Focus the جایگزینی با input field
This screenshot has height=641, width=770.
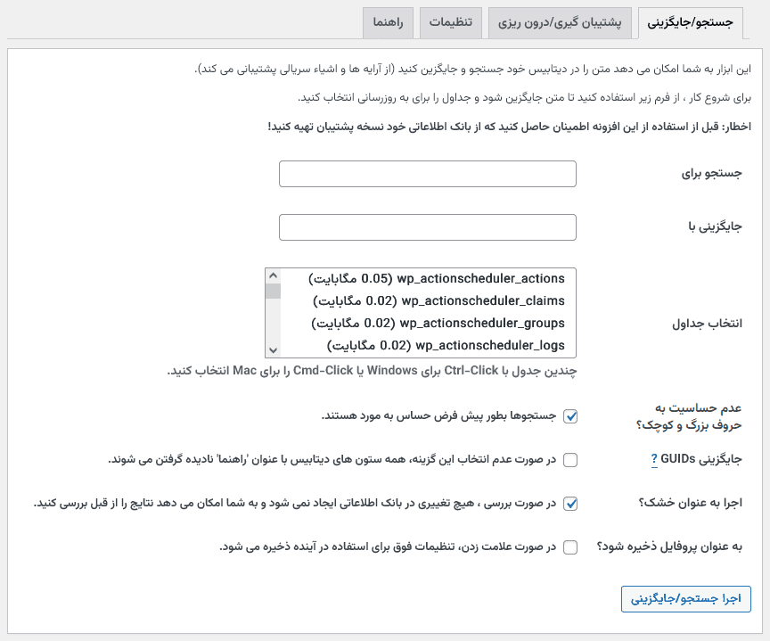click(x=428, y=227)
